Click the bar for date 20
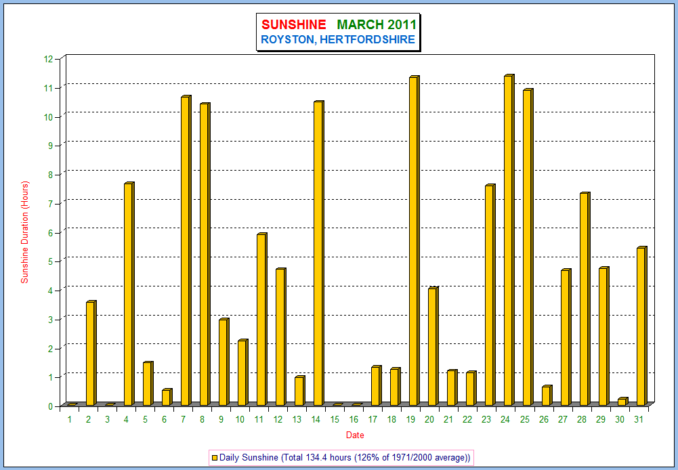Screen dimensions: 678x470 [433, 346]
